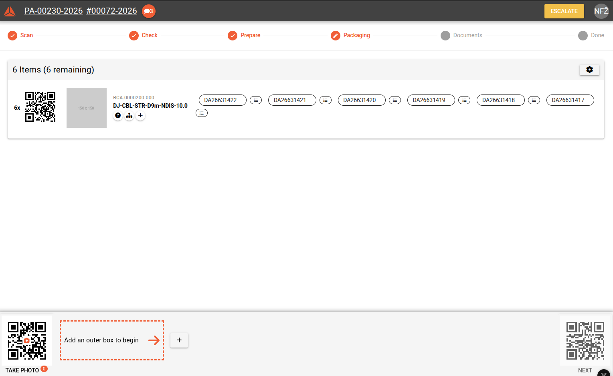Go to the Documents step
Screen dimensions: 613x376
point(461,35)
